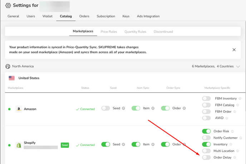Click the settings gear icon

[8, 5]
